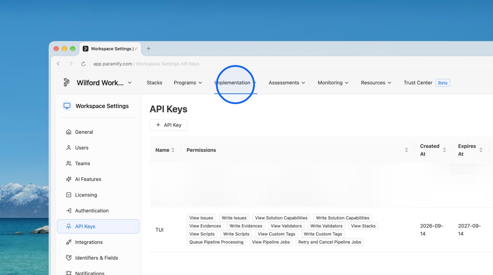Expand the Monitoring dropdown menu
Screen dimensions: 493x275
(333, 83)
